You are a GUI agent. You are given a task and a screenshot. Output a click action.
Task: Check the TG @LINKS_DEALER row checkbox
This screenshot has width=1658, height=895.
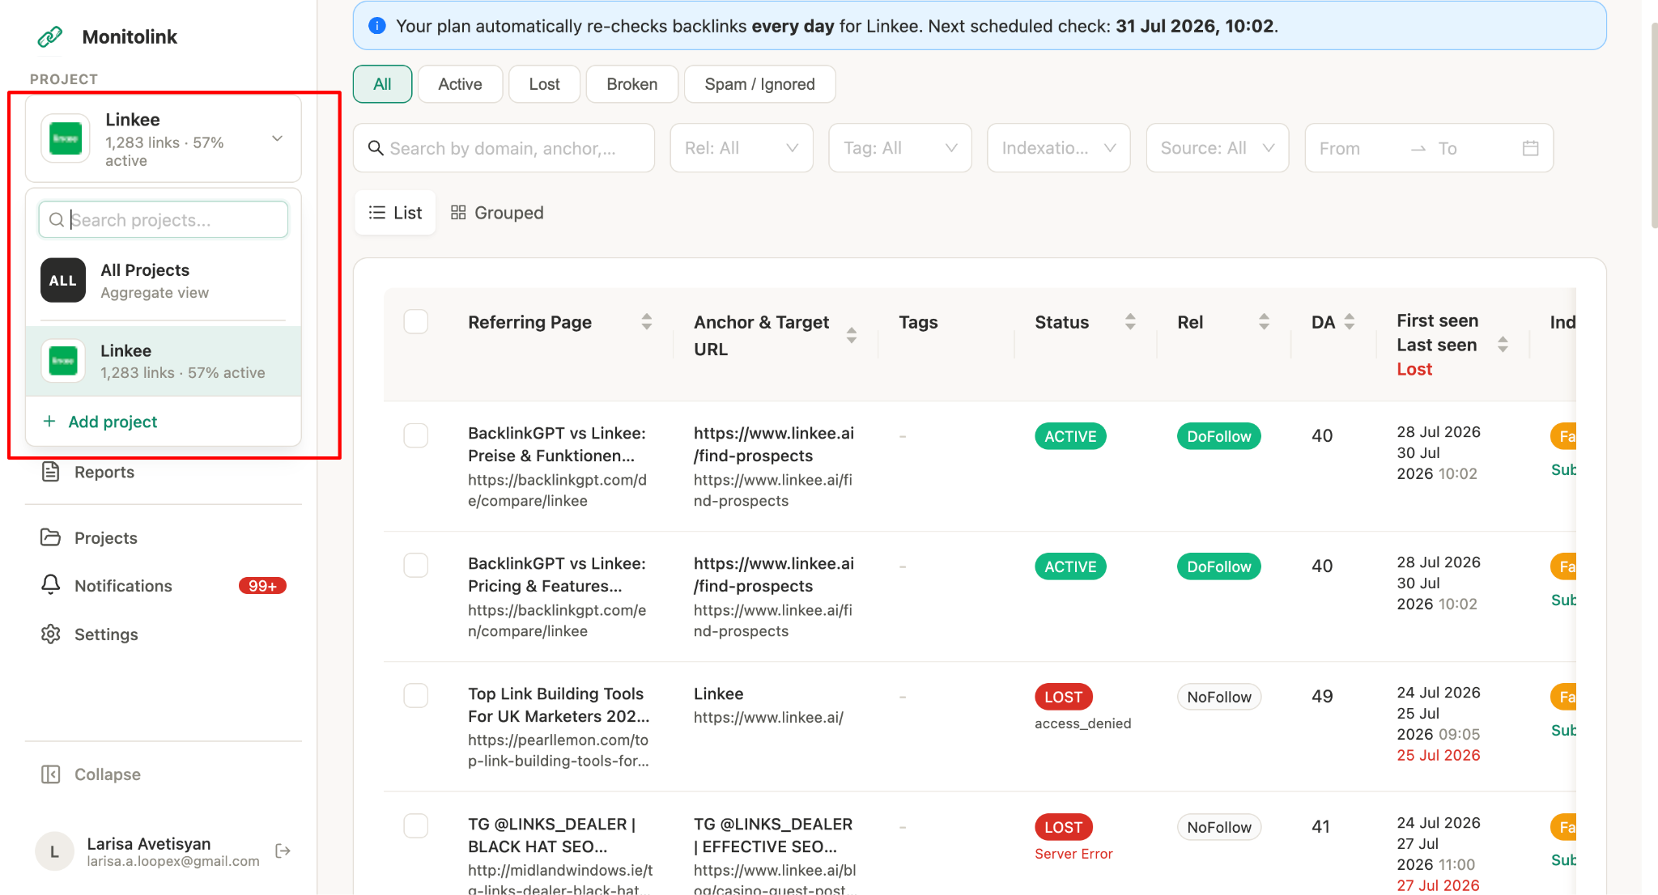(416, 826)
